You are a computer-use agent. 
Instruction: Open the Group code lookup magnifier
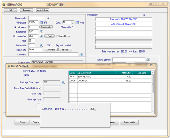48,18
